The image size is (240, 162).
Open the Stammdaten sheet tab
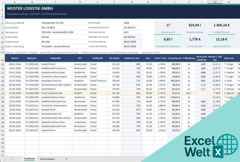[47, 159]
